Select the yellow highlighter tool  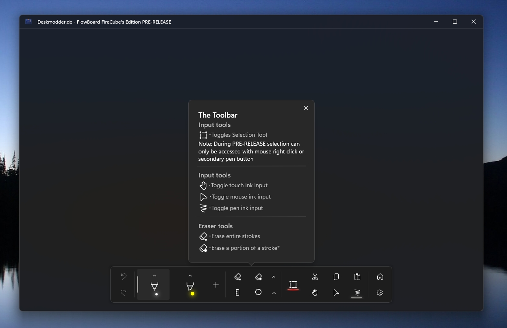(x=190, y=287)
